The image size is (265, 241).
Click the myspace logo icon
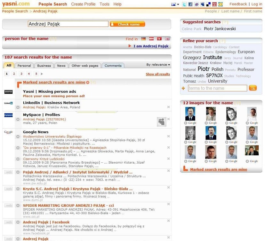(x=8, y=115)
